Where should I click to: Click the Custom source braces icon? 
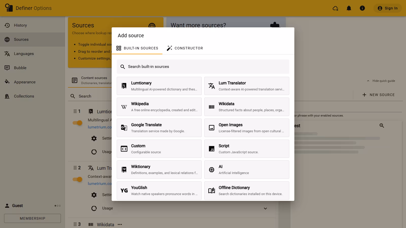[124, 149]
